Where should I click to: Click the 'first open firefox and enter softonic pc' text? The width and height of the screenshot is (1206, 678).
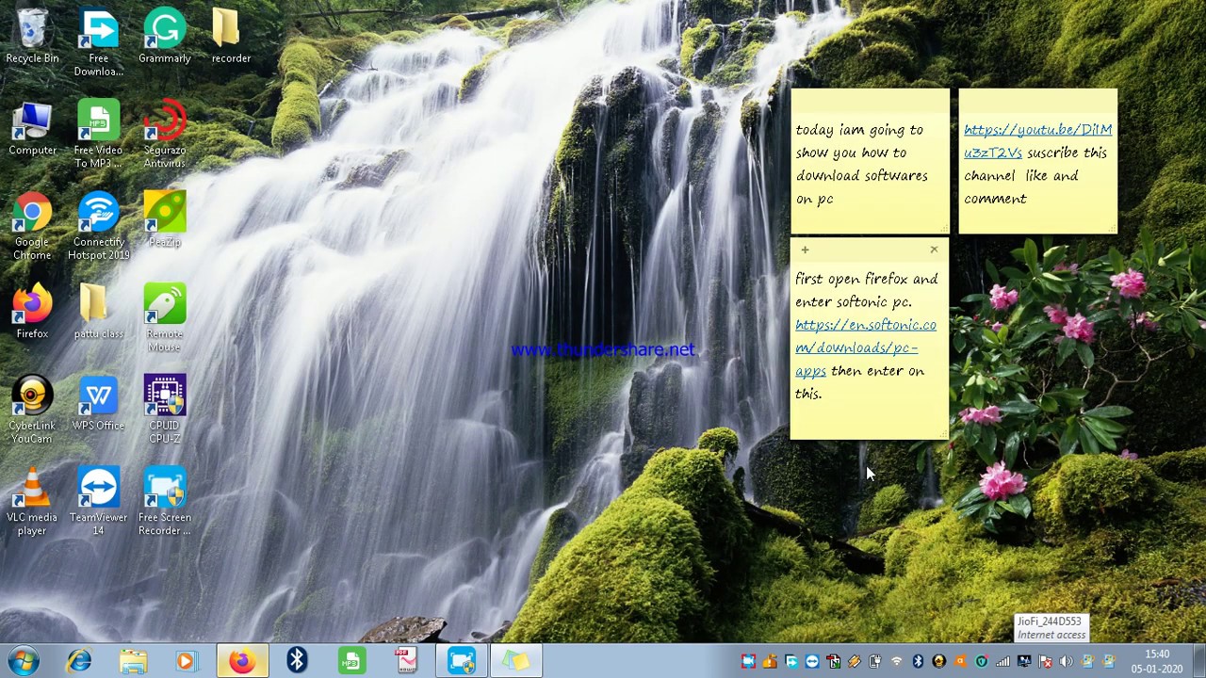pyautogui.click(x=866, y=290)
